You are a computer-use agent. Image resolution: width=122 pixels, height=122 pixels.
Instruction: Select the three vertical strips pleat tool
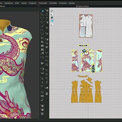(42, 96)
